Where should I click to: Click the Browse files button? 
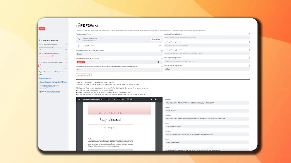point(156,39)
